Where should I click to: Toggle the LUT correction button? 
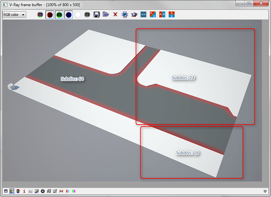point(55,191)
